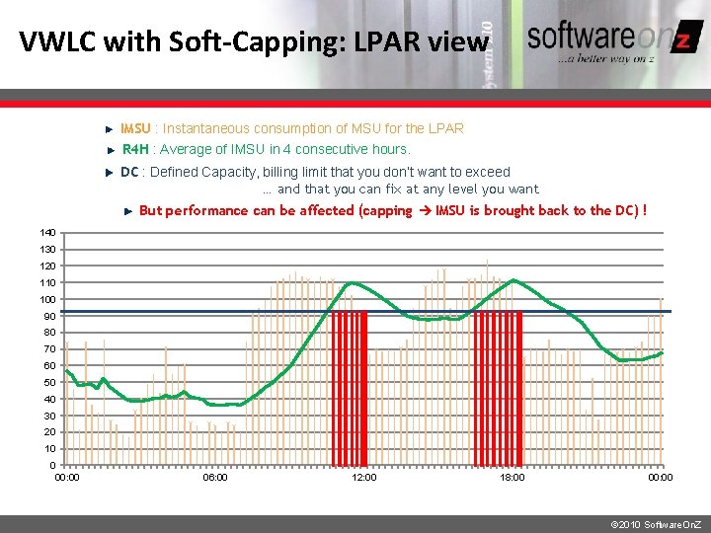Screen dimensions: 711x533
Task: Click the green R4H curve peak near 12:00
Action: tap(353, 283)
